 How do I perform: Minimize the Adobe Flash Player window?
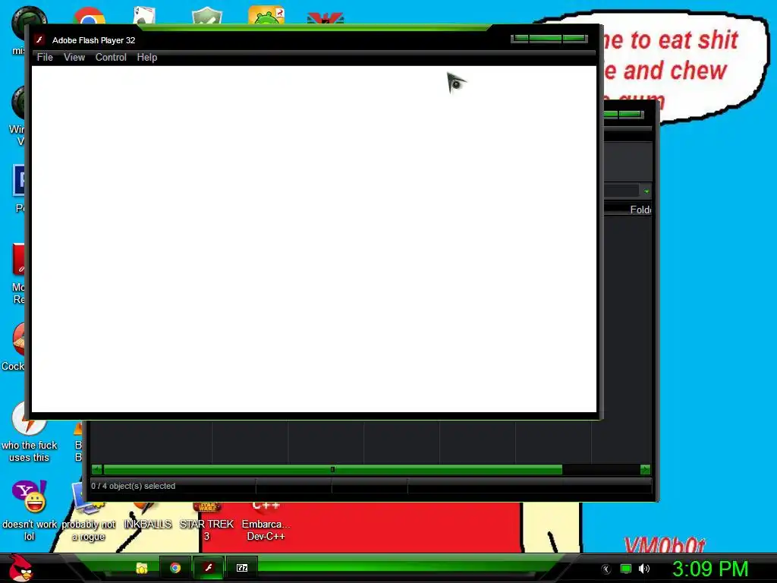tap(520, 38)
